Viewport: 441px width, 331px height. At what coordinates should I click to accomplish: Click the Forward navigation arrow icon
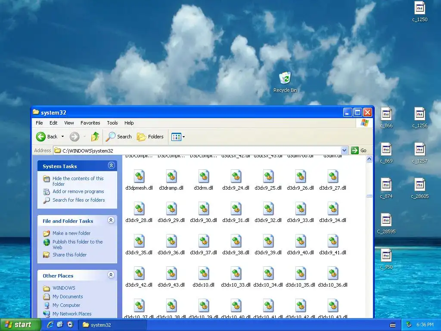pyautogui.click(x=75, y=137)
